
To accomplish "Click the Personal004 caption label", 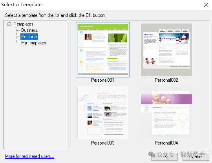I will coord(166,143).
